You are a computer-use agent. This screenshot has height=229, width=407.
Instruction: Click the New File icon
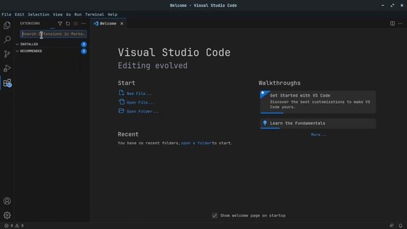click(x=121, y=93)
